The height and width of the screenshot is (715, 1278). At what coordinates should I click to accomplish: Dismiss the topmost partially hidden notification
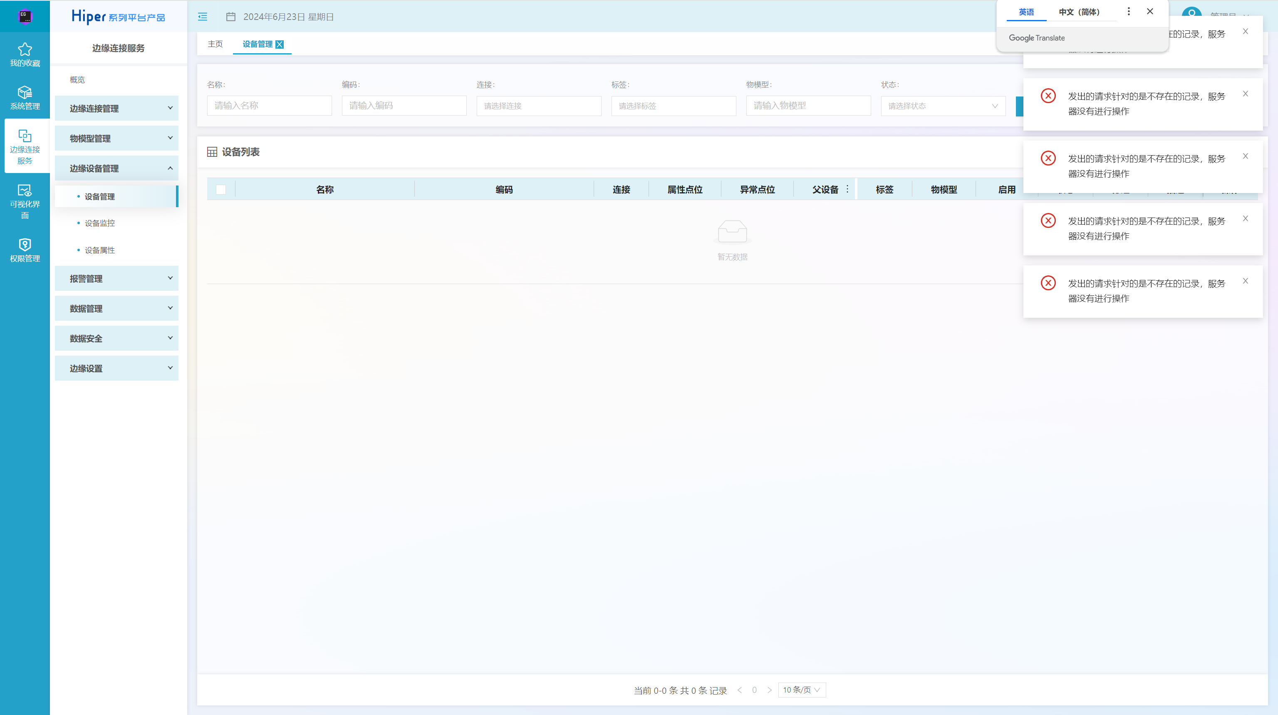(1245, 31)
